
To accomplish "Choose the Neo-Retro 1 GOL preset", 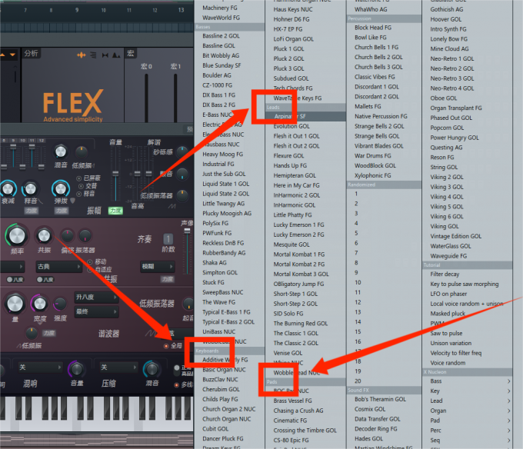I will point(452,58).
